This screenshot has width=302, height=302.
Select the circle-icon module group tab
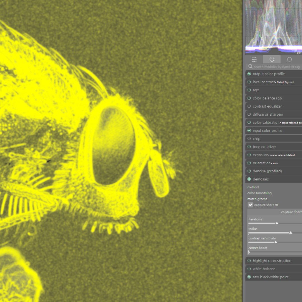(x=289, y=59)
